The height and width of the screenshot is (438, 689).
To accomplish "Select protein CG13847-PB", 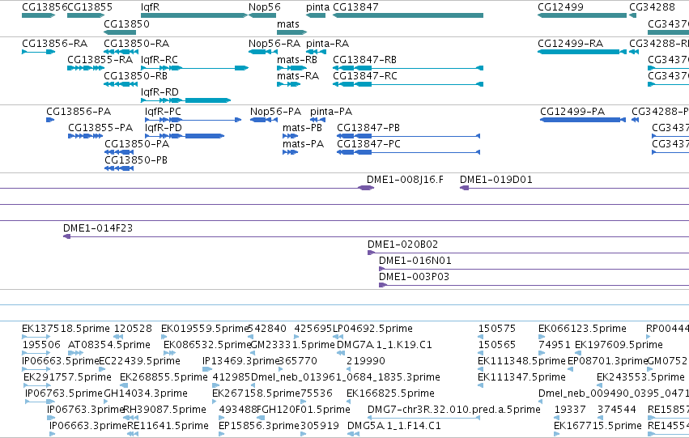I will pos(408,136).
